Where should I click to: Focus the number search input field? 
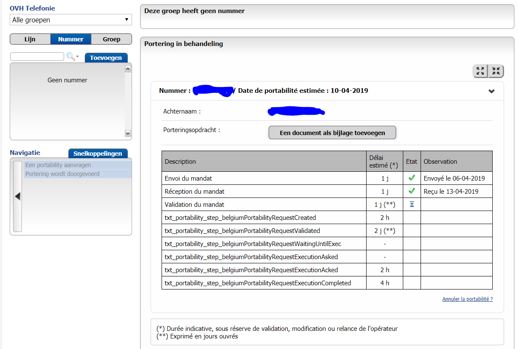click(37, 57)
